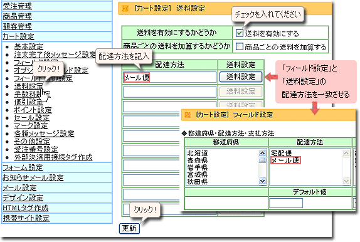Open the 受注管理 menu
Viewport: 360px width, 242px height.
tap(17, 6)
